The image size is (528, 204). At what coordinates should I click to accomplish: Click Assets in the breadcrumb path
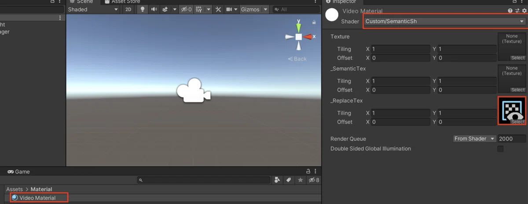point(15,189)
